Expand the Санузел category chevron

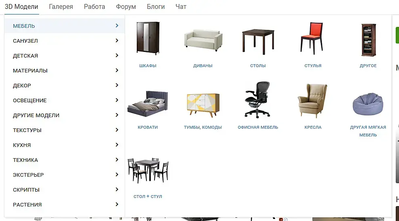117,41
